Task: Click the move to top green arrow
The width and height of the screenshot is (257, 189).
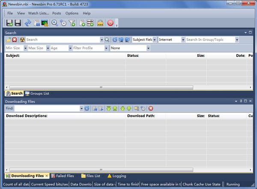Action: [x=109, y=108]
